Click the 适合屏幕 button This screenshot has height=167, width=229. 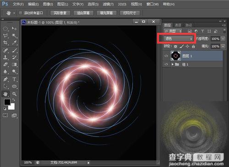click(x=83, y=13)
